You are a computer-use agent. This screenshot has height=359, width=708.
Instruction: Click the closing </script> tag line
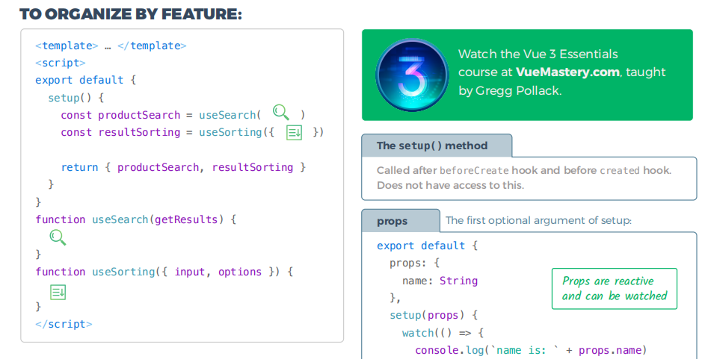[64, 324]
